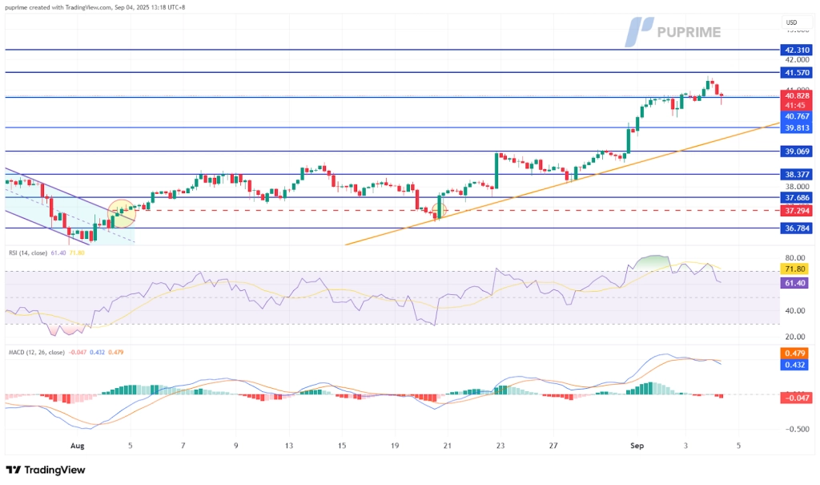Image resolution: width=820 pixels, height=485 pixels.
Task: Click the USD currency label above price axis
Action: 793,22
